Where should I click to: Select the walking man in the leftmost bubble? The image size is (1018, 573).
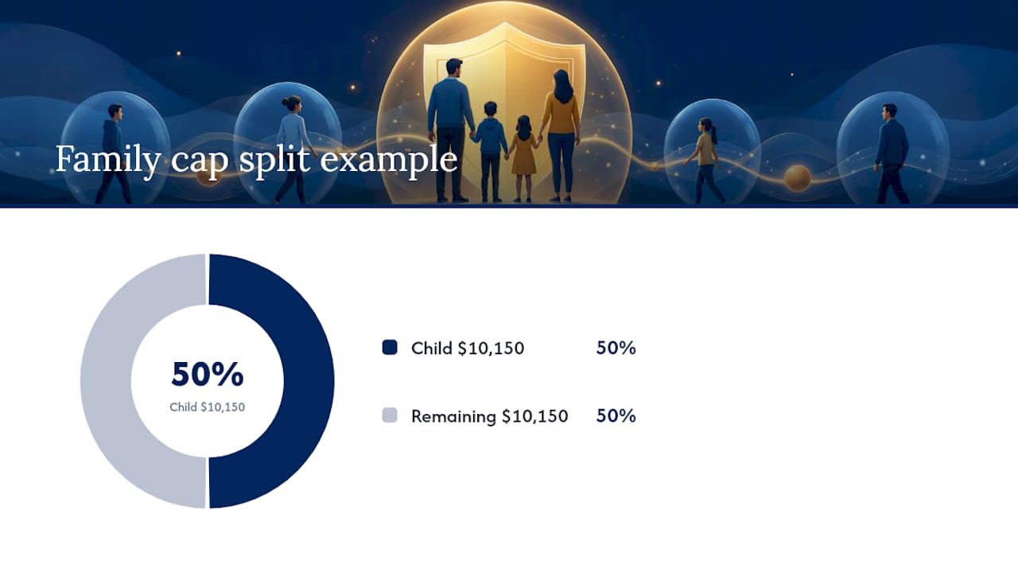(x=113, y=154)
